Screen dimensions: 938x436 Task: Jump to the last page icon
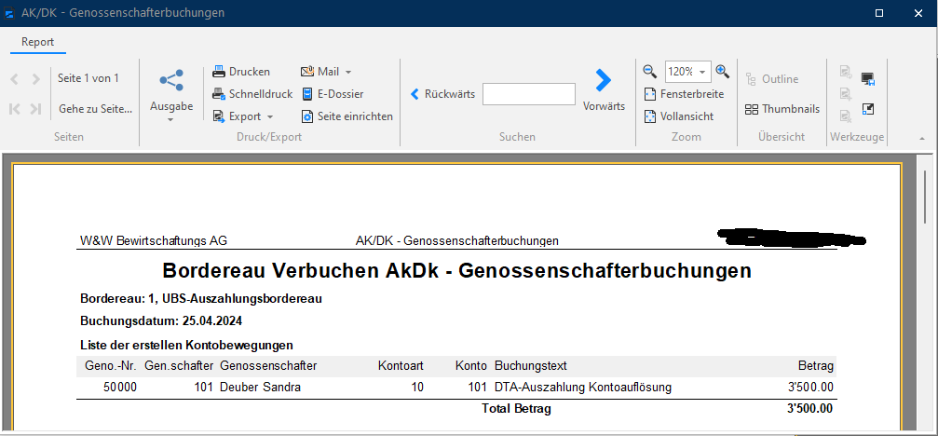point(36,109)
